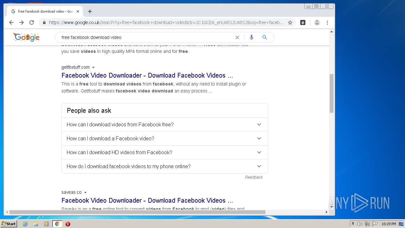Click the vertical scrollbar thumb
Viewport: 405px width, 228px height.
(332, 93)
